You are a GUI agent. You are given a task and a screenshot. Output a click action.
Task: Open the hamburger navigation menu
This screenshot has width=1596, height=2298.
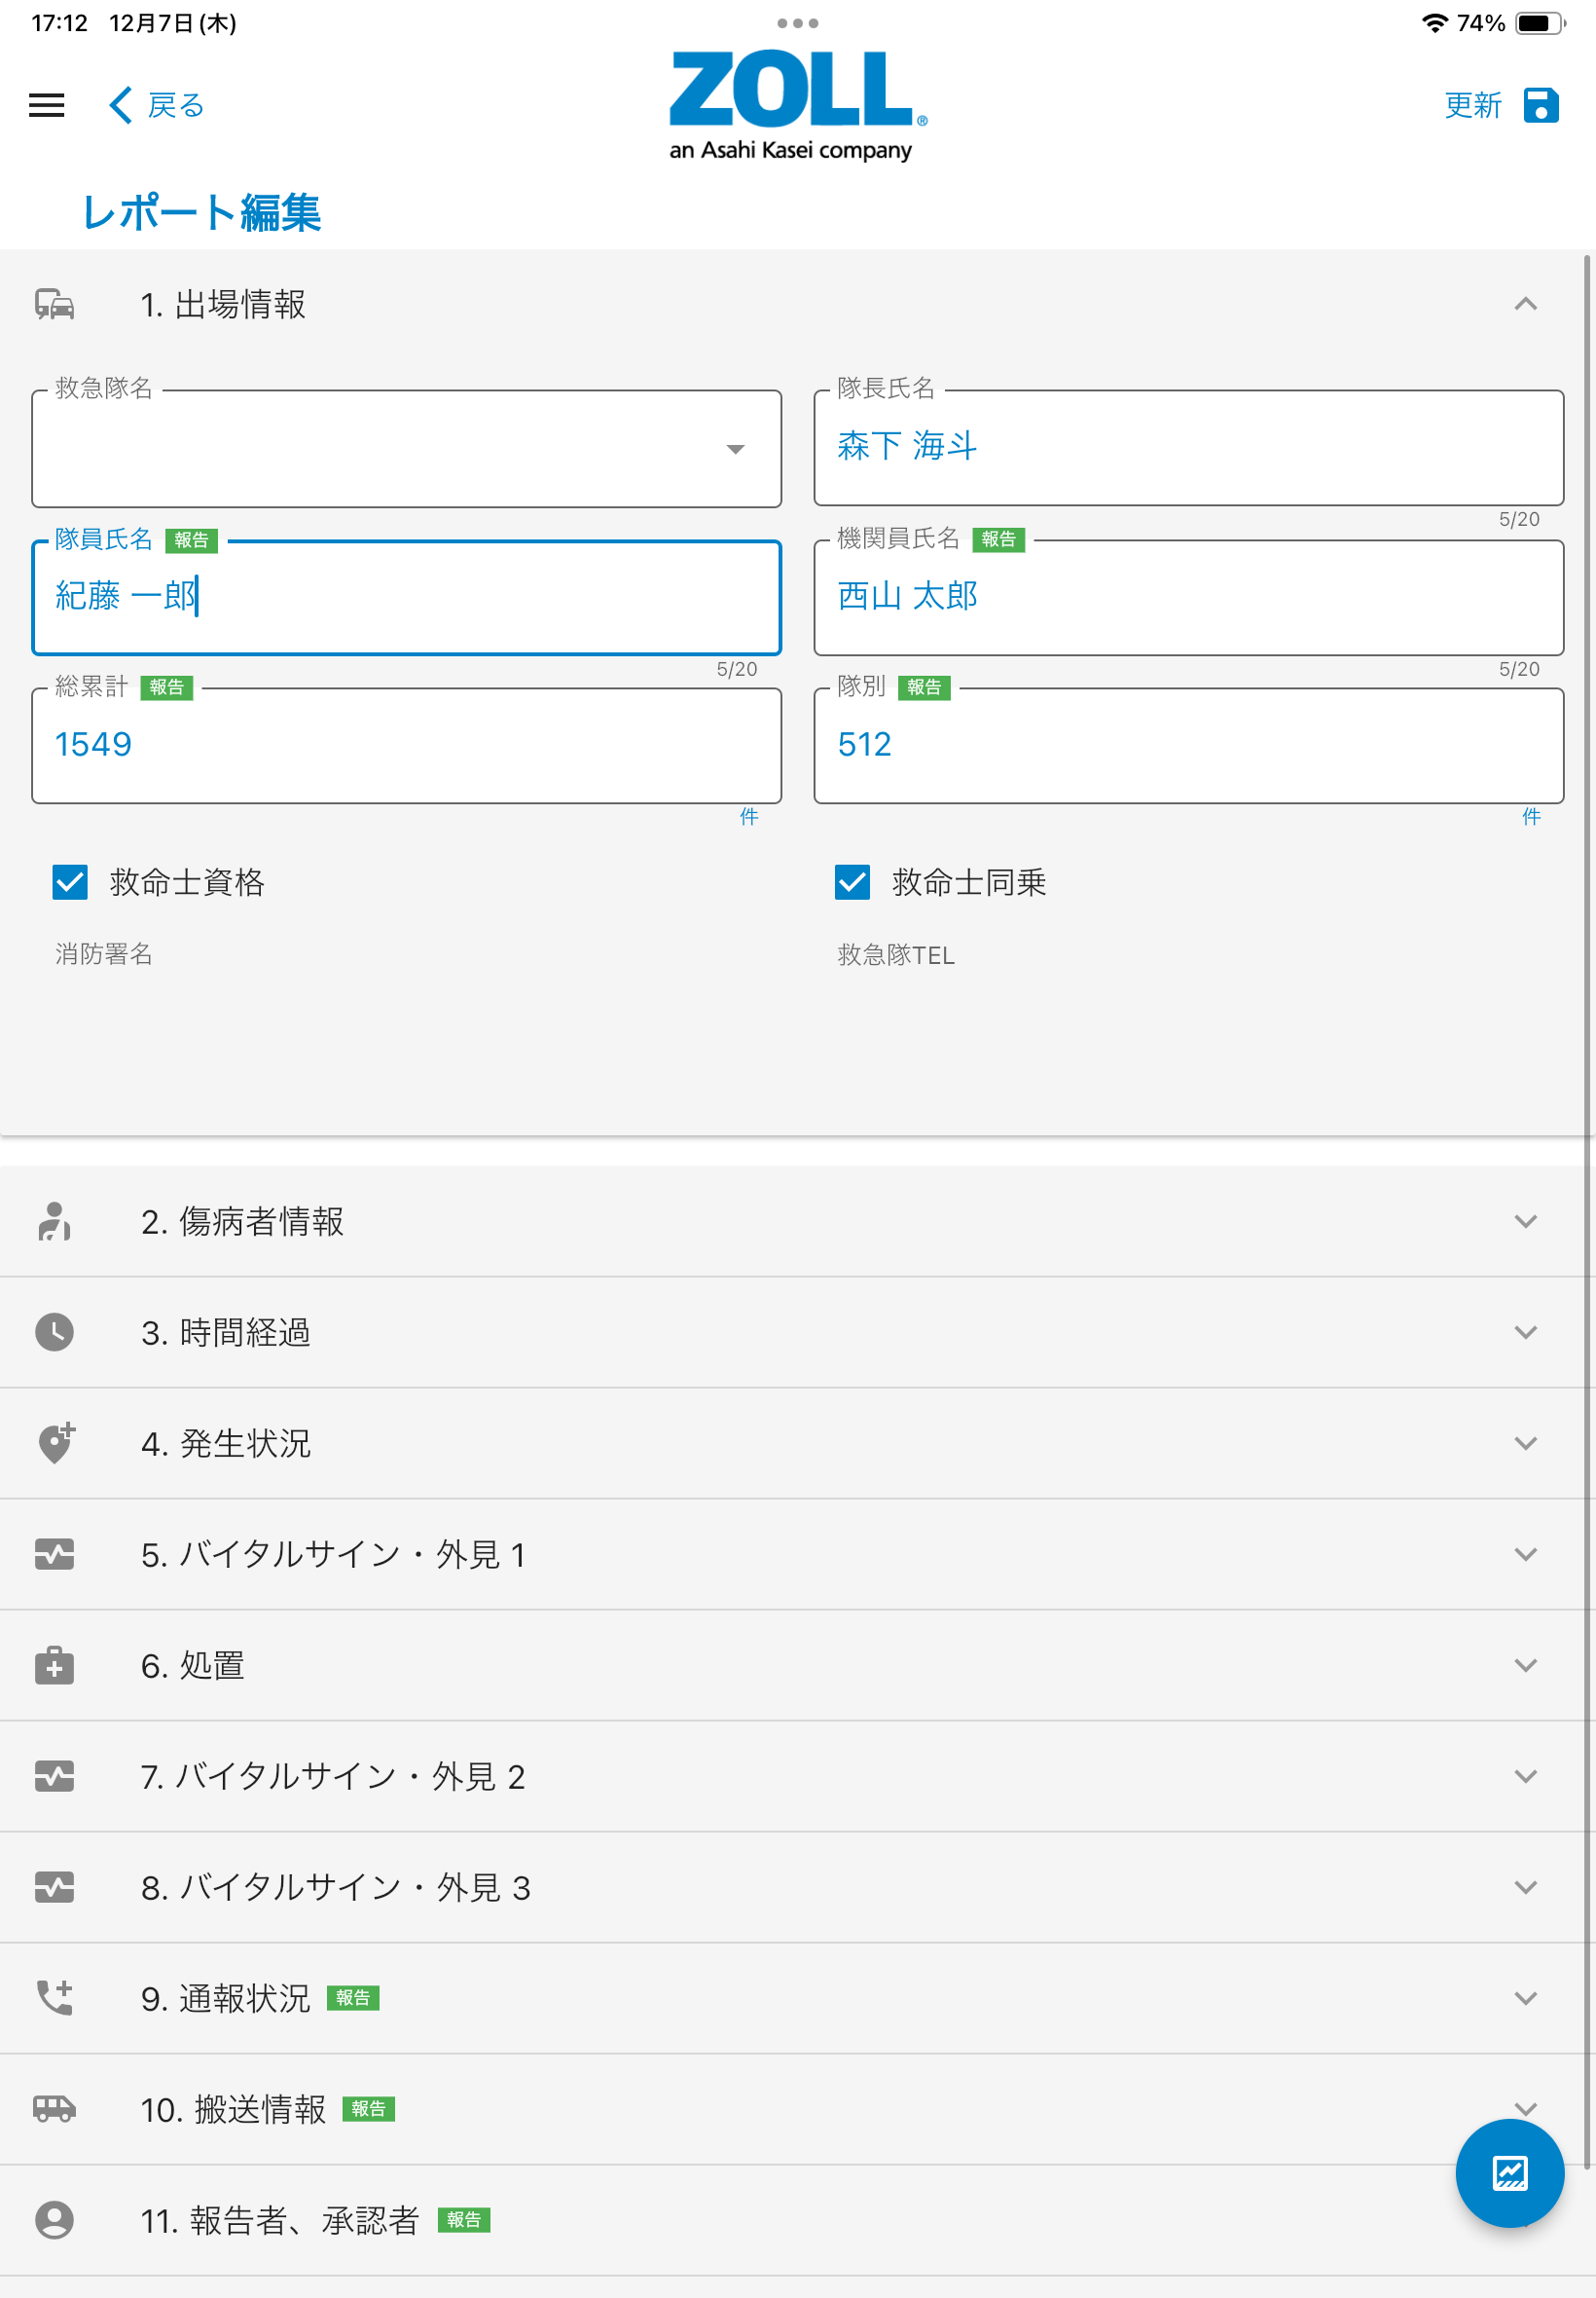45,105
